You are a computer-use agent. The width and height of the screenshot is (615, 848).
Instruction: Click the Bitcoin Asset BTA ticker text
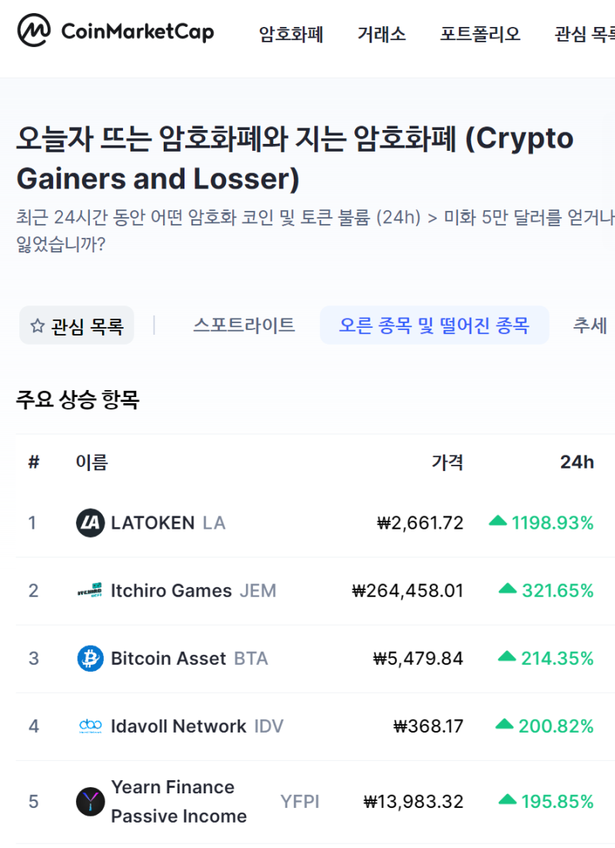[x=253, y=658]
